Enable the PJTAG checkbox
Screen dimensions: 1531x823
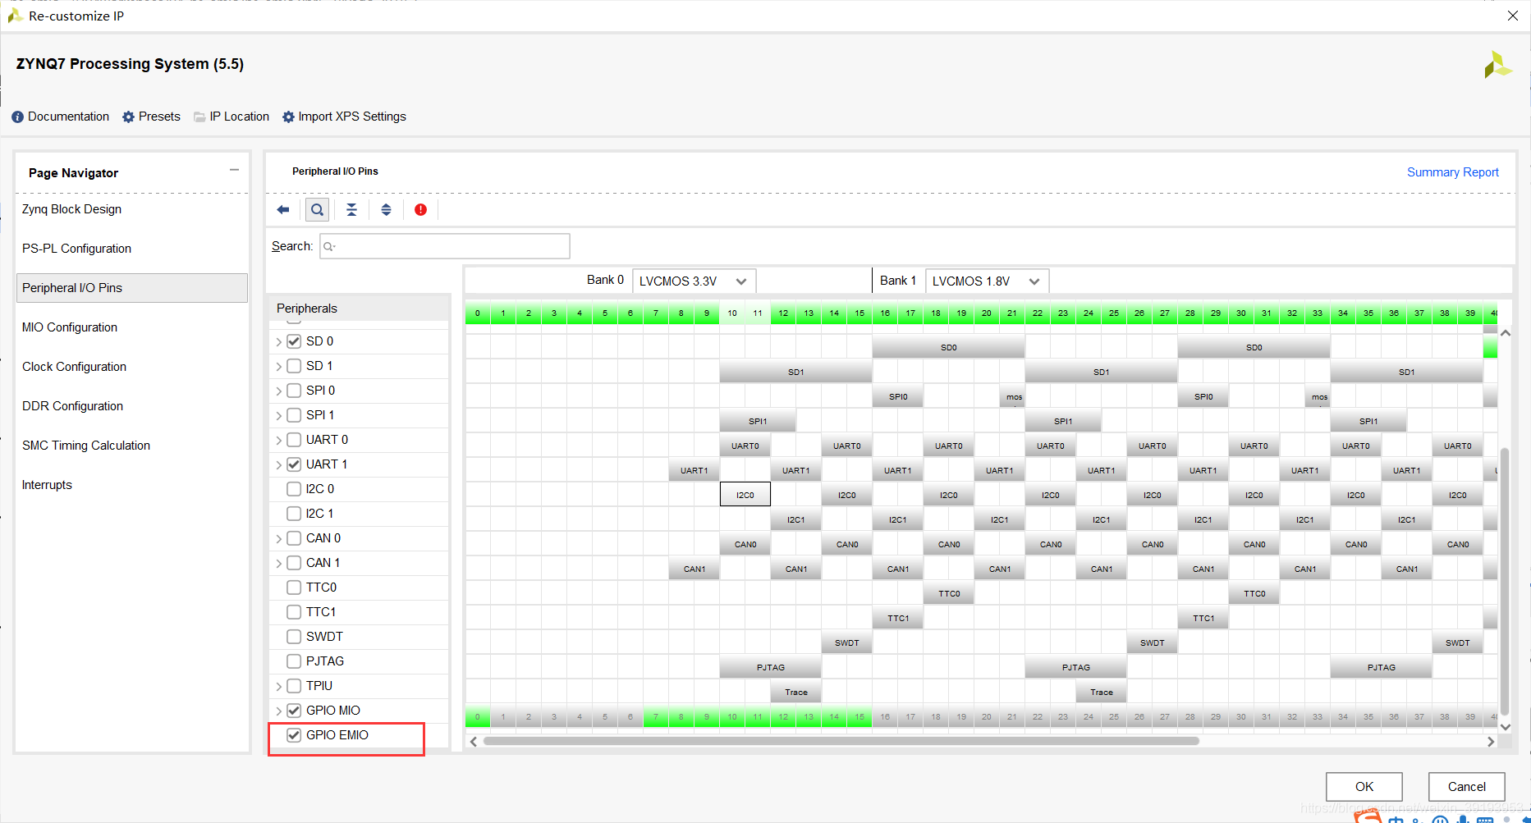tap(294, 661)
